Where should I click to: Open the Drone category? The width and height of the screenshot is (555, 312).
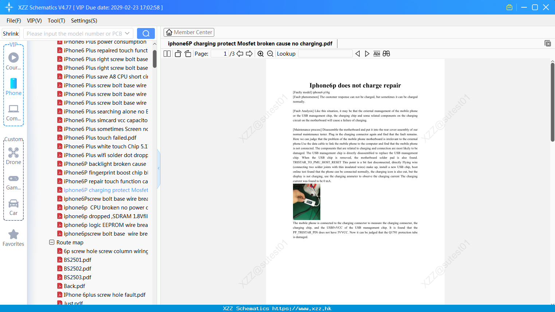click(x=13, y=156)
